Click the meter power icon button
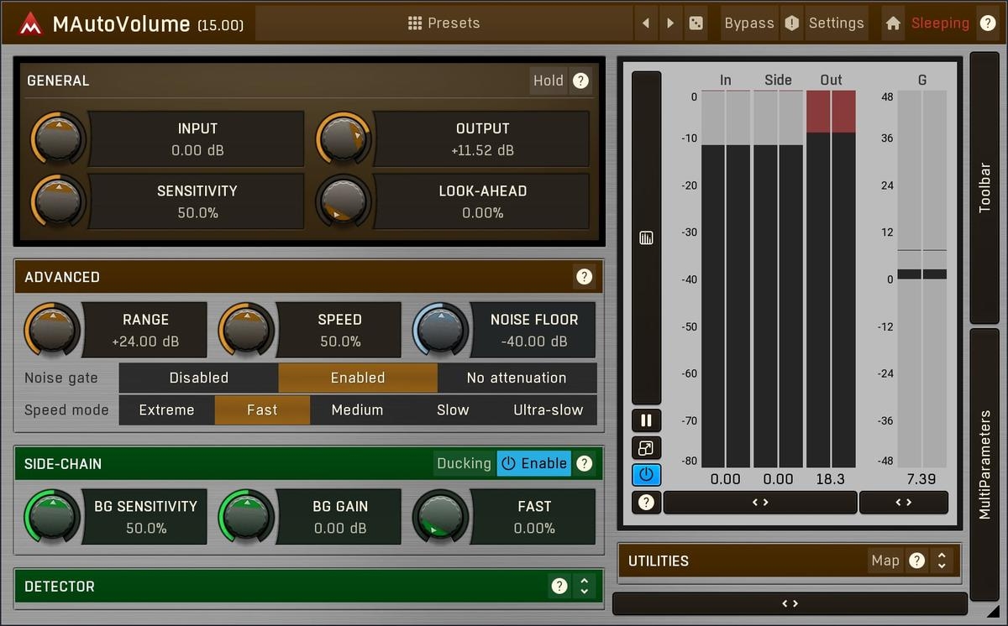The image size is (1008, 626). [646, 475]
